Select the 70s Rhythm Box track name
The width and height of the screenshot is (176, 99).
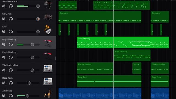click(10, 65)
